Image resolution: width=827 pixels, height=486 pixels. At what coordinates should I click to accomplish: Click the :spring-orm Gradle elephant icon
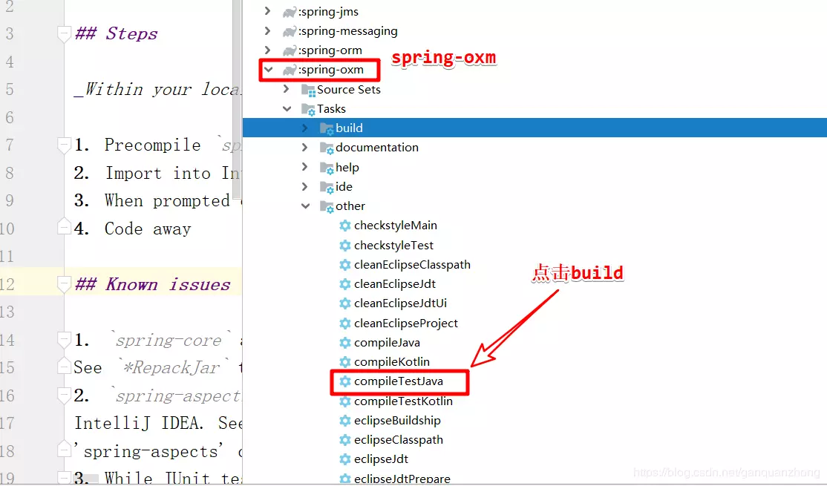coord(290,50)
